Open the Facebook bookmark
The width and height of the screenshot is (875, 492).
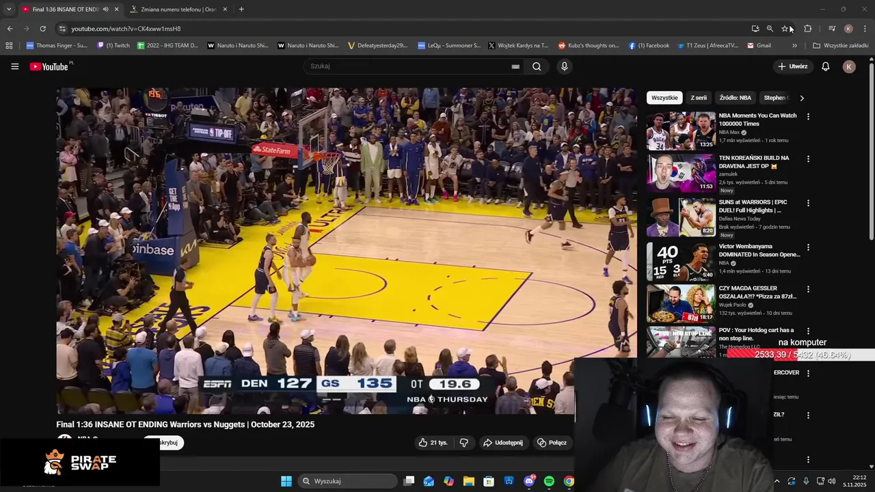click(649, 46)
